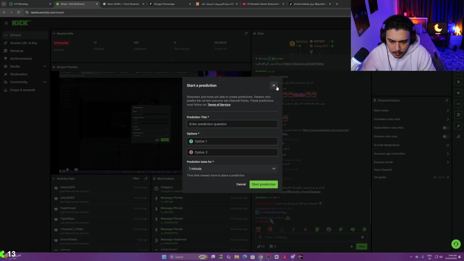Close the Start a prediction dialog
Image resolution: width=464 pixels, height=261 pixels.
point(274,86)
